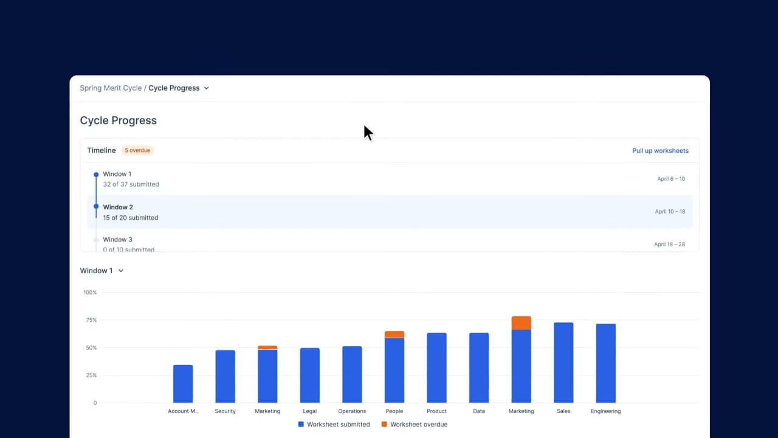Screen dimensions: 778x438
Task: Select the Window 3 timeline entry title
Action: tap(117, 240)
